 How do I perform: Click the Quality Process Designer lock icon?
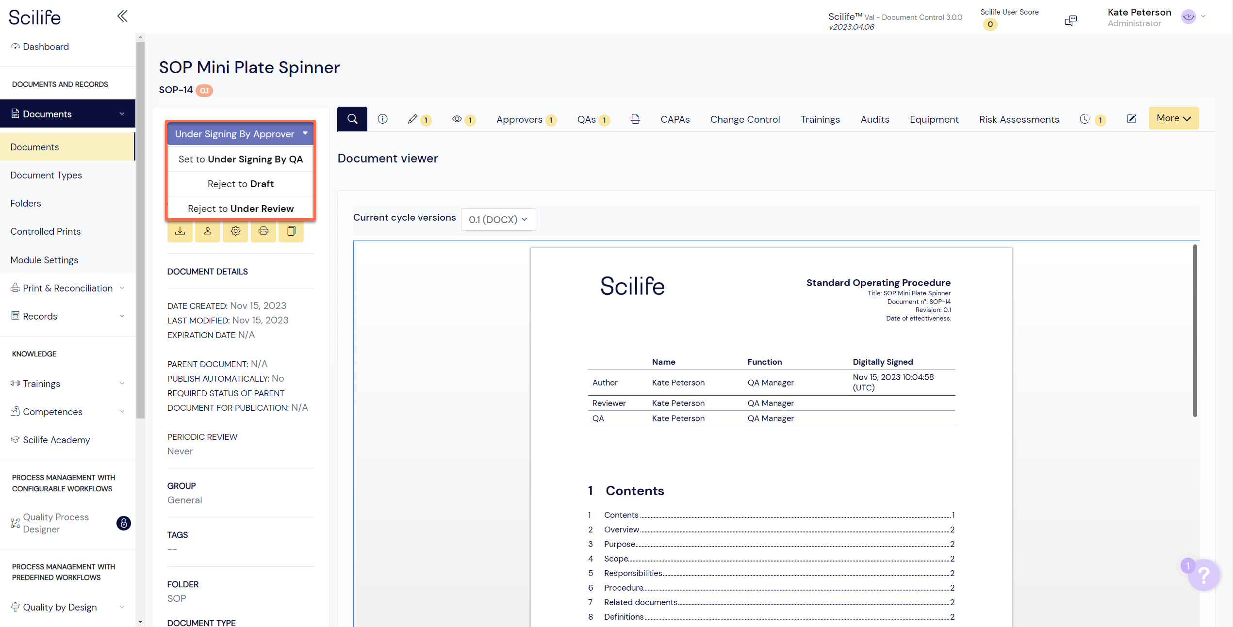[x=124, y=523]
